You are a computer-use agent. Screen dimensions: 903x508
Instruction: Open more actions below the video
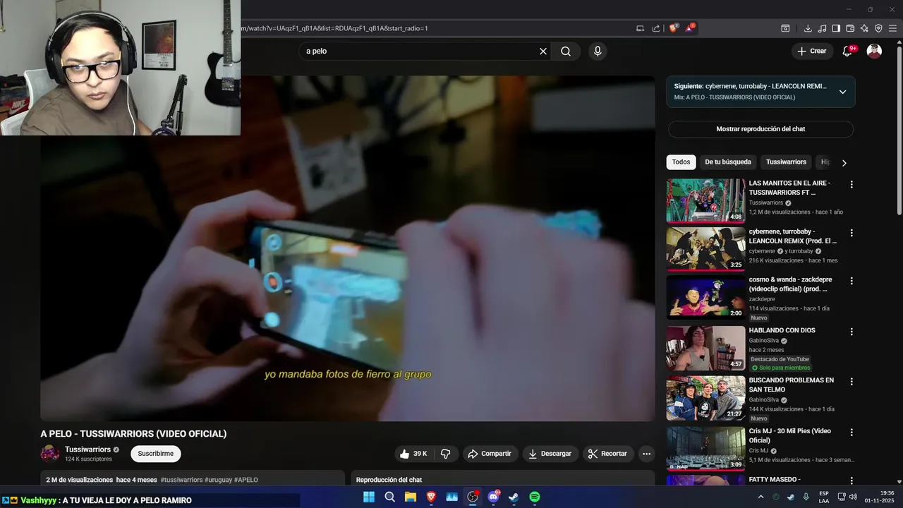pyautogui.click(x=646, y=454)
